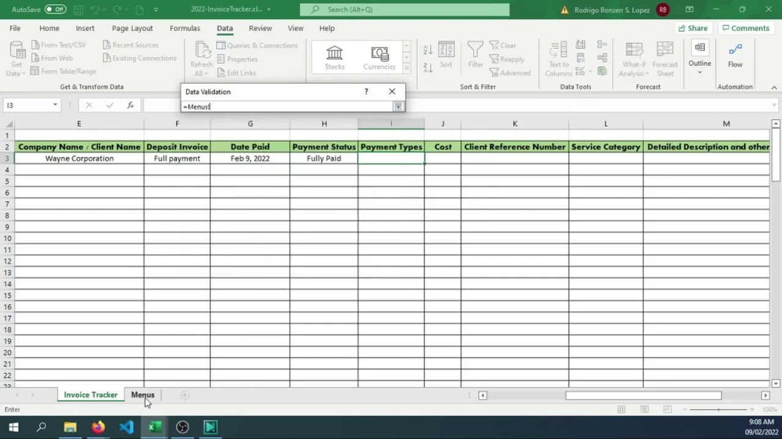The image size is (782, 439).
Task: Open the Help tab
Action: tap(327, 28)
